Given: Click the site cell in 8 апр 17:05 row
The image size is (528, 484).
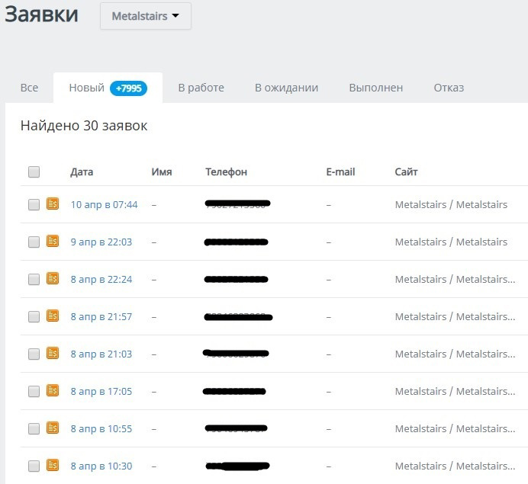Looking at the screenshot, I should pos(455,391).
